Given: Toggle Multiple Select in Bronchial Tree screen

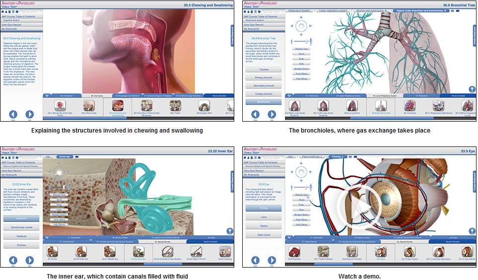Looking at the screenshot, I should [x=301, y=69].
